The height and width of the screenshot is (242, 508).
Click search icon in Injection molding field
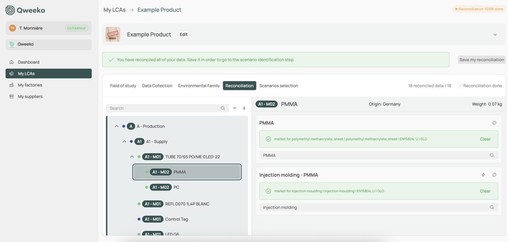click(492, 208)
